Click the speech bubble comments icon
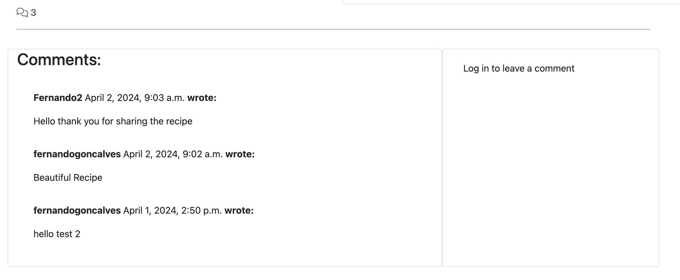This screenshot has width=680, height=280. pos(23,13)
